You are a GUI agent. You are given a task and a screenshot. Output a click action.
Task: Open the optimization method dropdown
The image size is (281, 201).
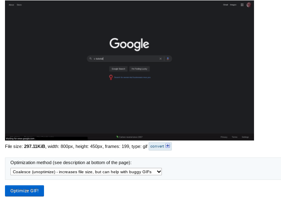(86, 172)
